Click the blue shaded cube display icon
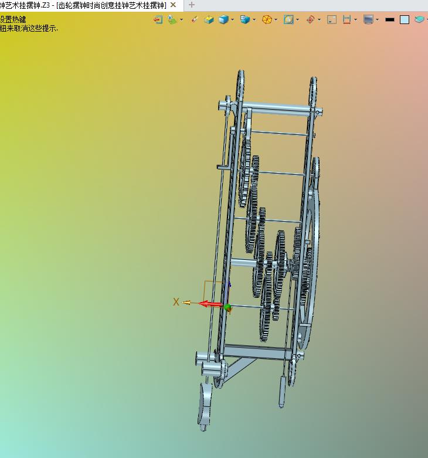The height and width of the screenshot is (458, 428). tap(223, 19)
